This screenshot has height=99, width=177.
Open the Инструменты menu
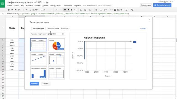click(x=56, y=5)
